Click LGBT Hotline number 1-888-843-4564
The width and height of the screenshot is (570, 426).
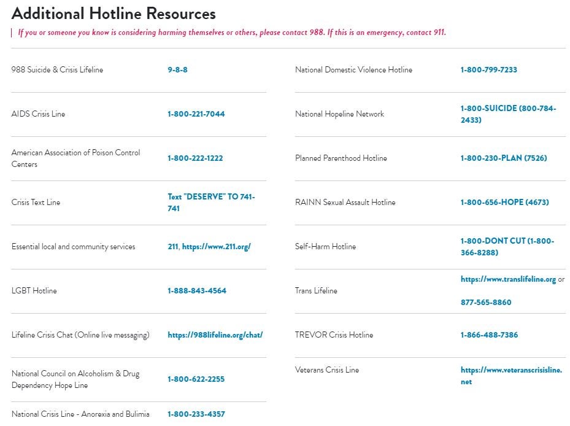[x=197, y=291]
